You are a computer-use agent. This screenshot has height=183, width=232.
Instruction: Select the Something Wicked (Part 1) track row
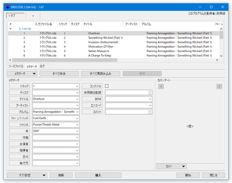point(114,38)
